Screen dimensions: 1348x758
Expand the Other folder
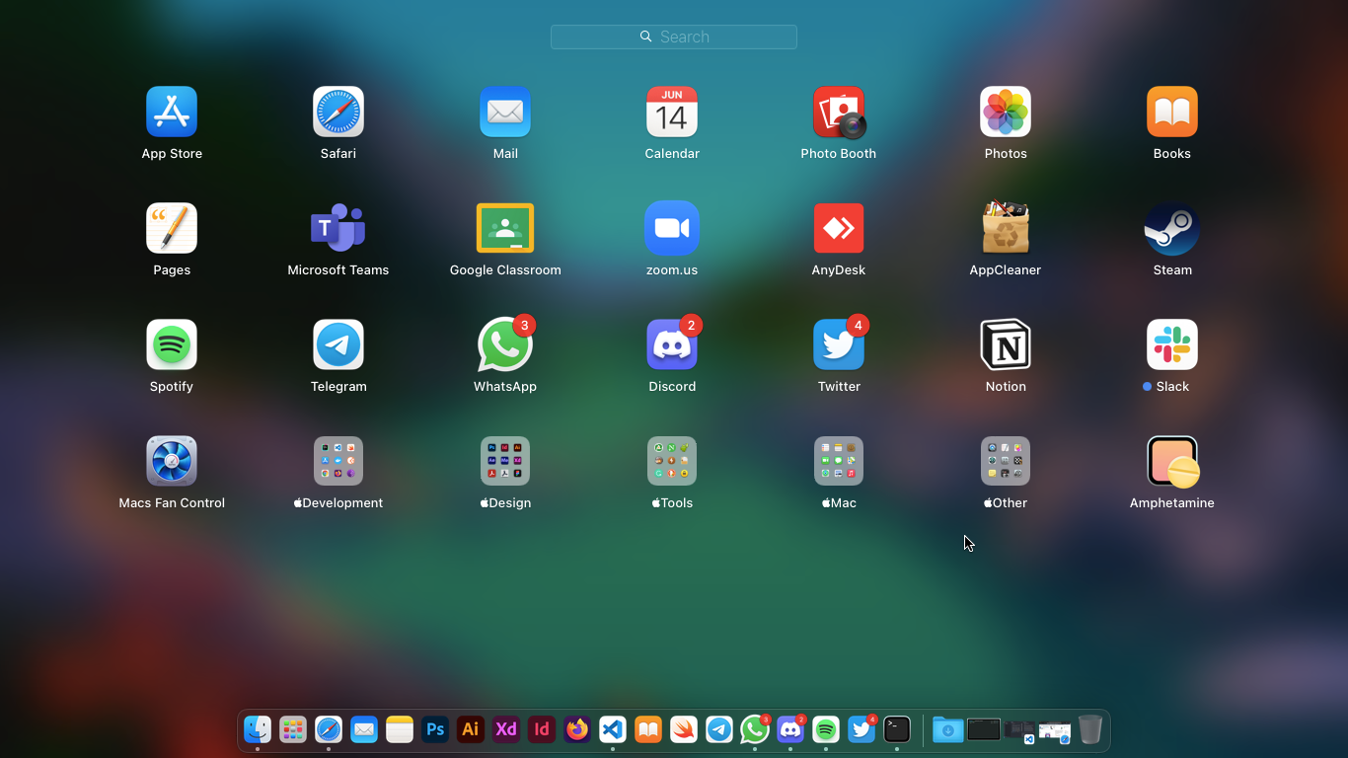(x=1006, y=461)
